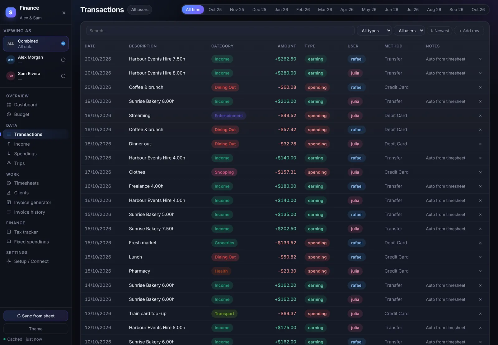Delete the Streaming transaction row
498x345 pixels.
pyautogui.click(x=480, y=116)
